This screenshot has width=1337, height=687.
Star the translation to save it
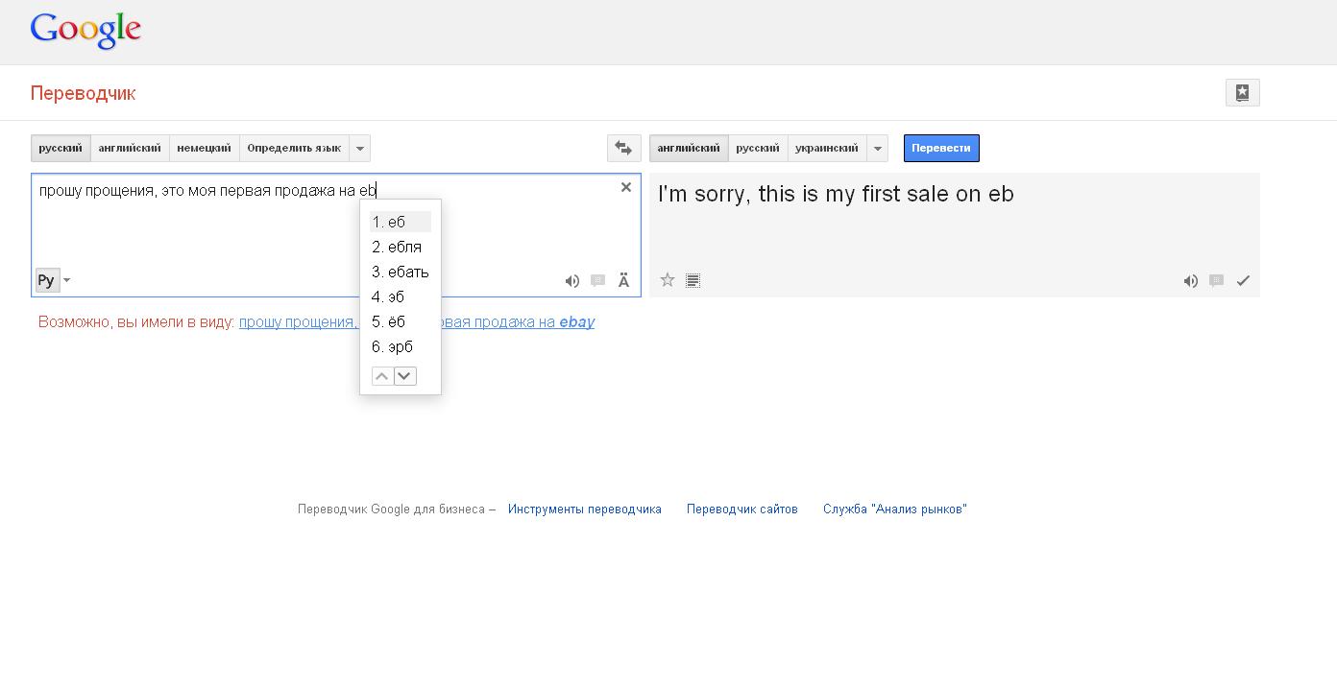point(668,280)
